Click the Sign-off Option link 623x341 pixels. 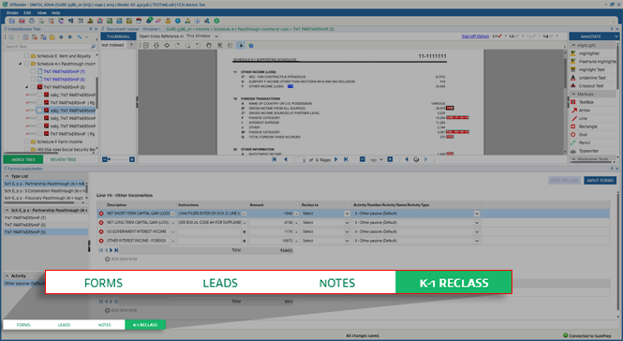(x=475, y=37)
